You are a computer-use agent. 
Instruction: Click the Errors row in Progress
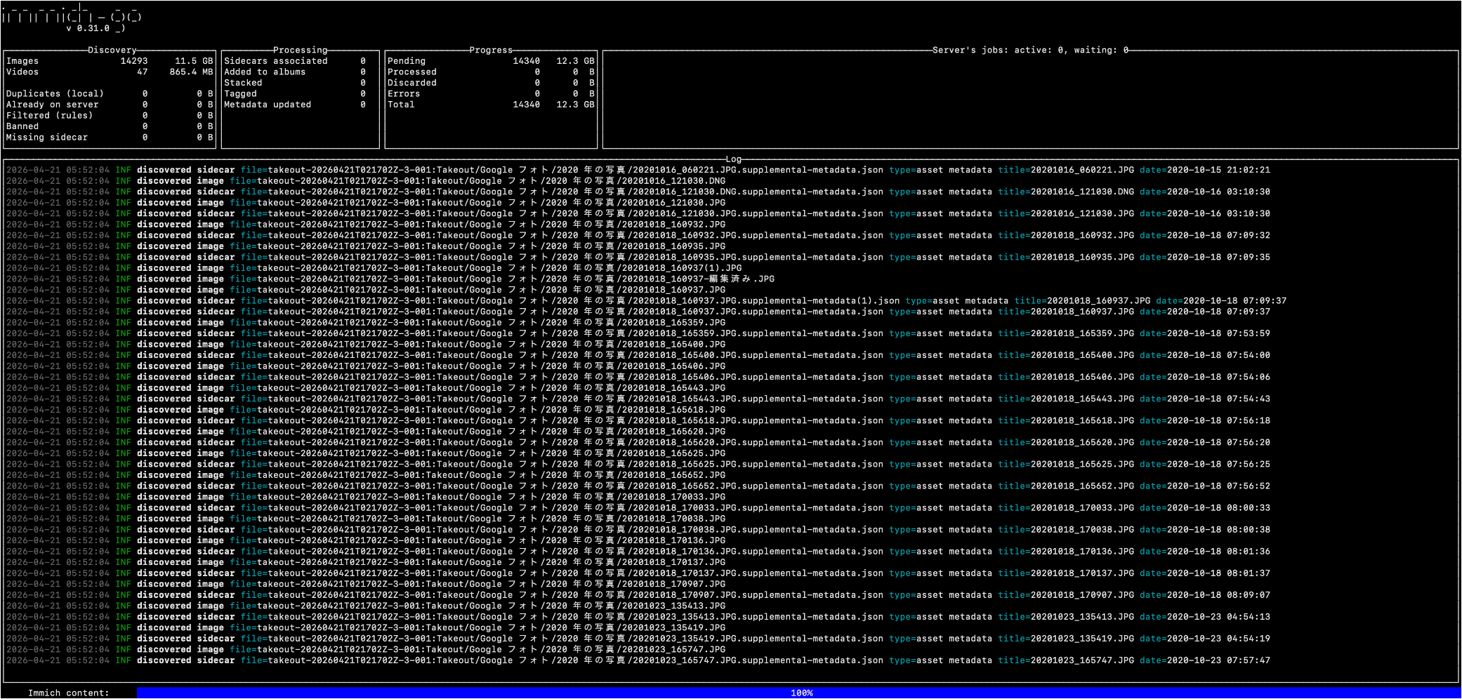pos(490,93)
